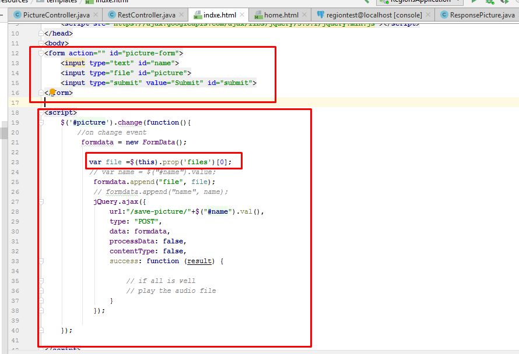Click the value="Submit" attribute on line 15
This screenshot has height=354, width=519.
175,83
